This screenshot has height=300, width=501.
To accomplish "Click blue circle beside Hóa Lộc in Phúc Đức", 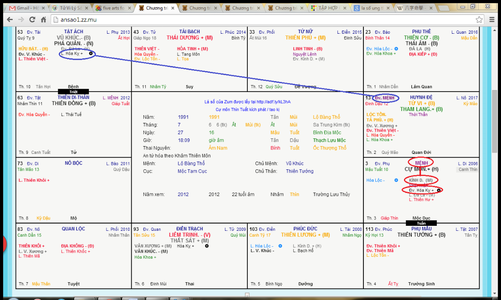I will (280, 246).
